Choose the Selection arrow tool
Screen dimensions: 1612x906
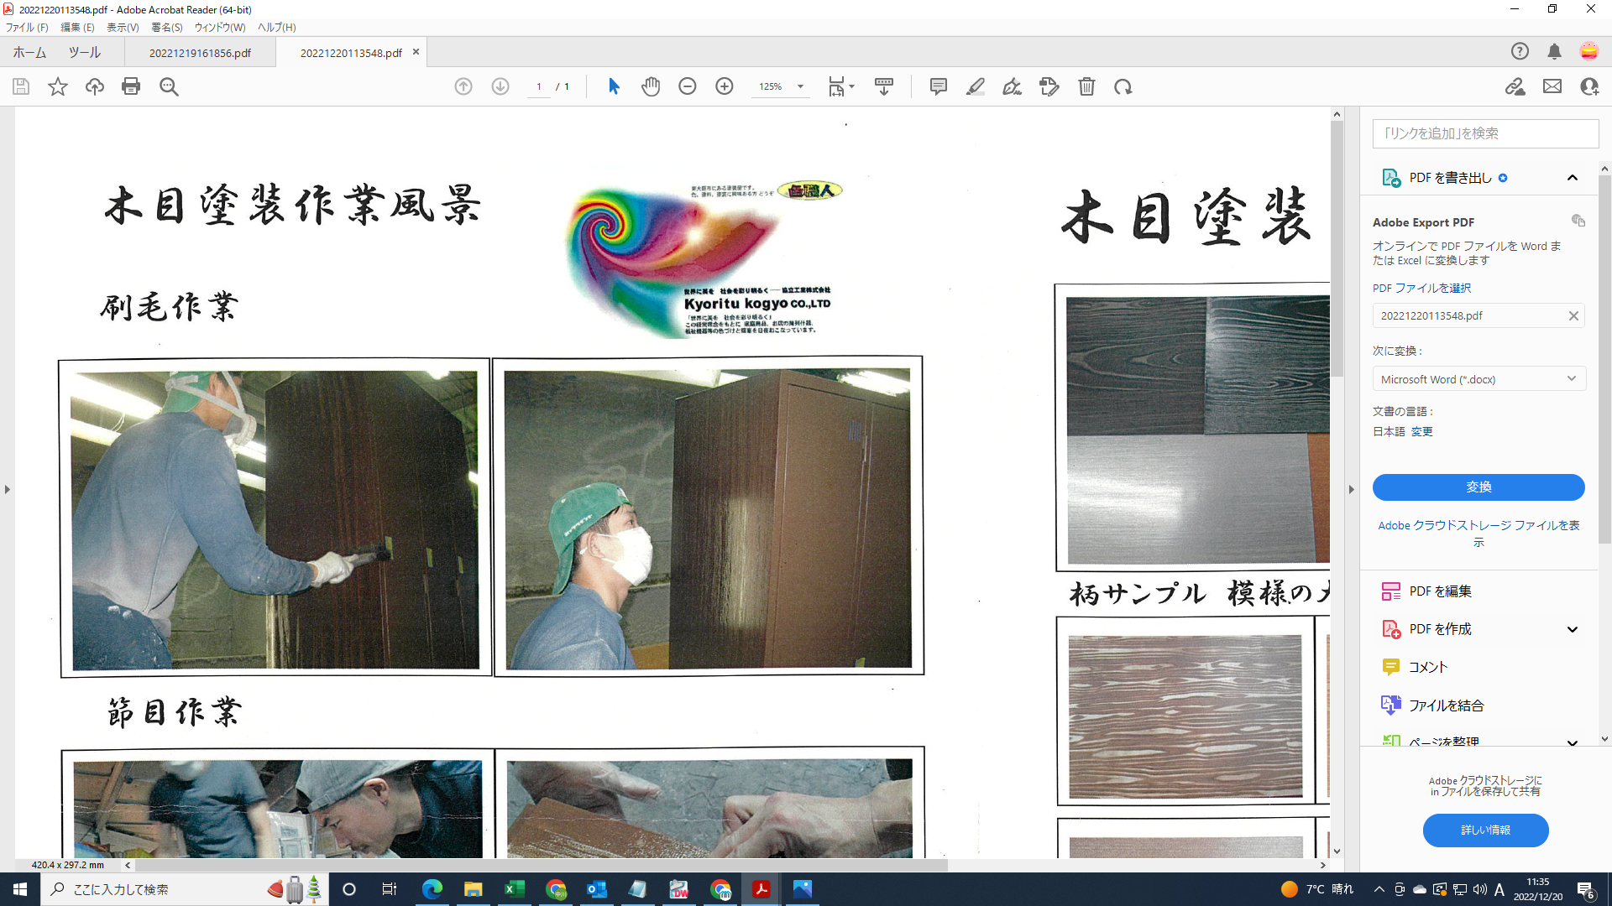614,86
